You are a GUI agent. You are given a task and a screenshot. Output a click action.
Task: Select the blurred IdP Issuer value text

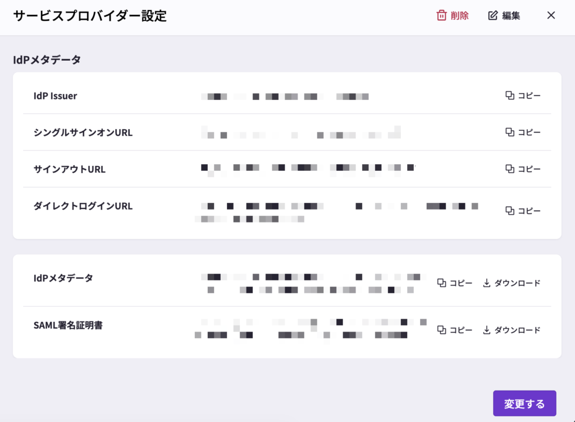[x=285, y=97]
